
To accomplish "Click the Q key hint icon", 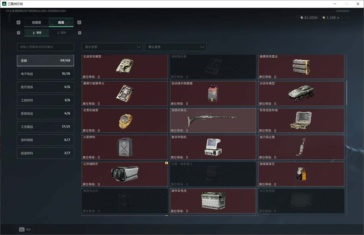I will click(x=18, y=22).
